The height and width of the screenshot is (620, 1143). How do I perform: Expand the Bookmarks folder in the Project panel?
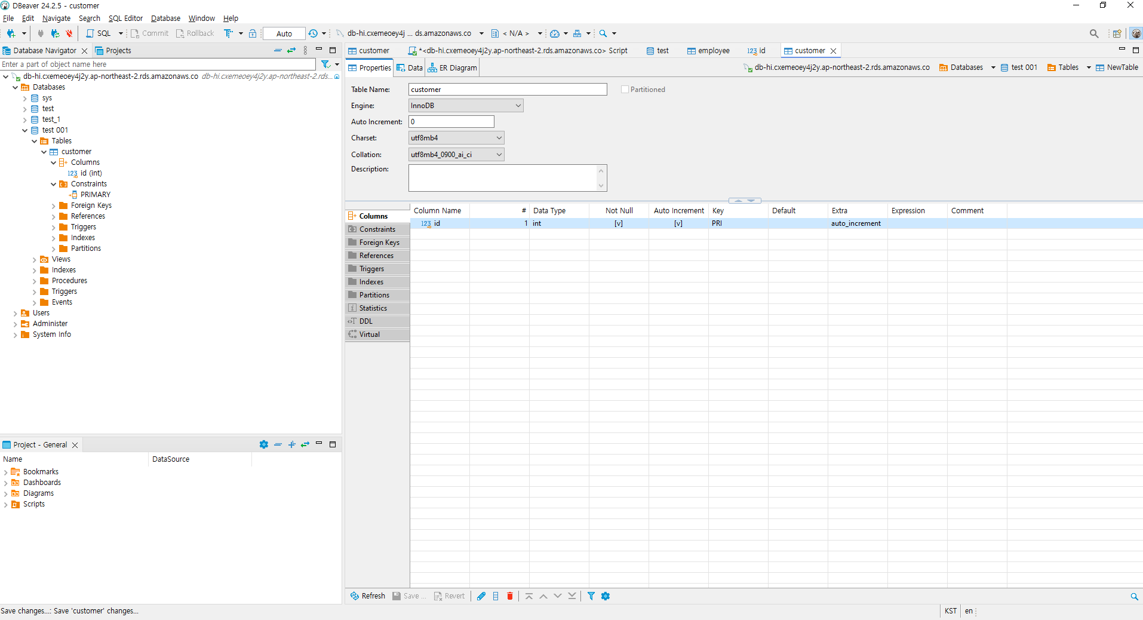[5, 472]
